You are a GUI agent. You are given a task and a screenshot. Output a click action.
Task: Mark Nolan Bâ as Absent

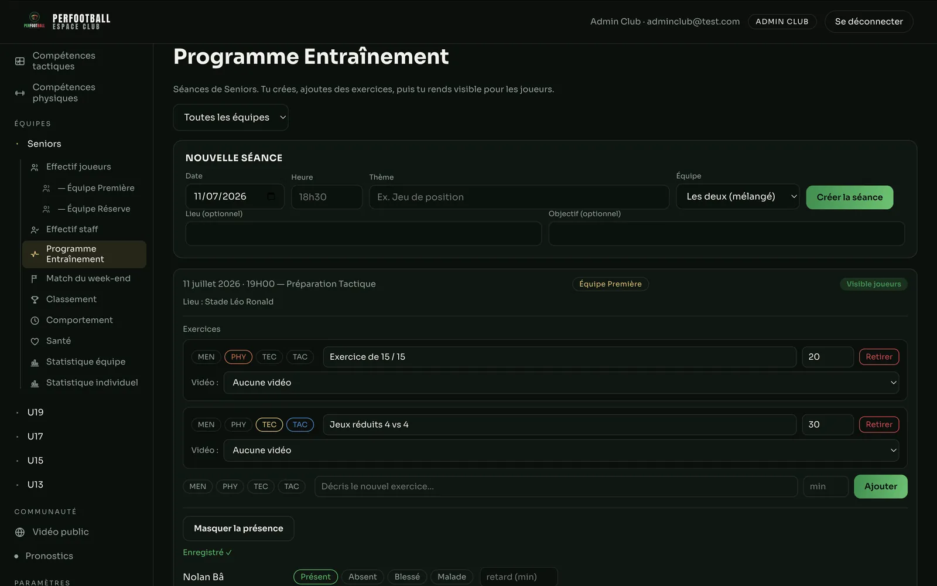(x=363, y=577)
